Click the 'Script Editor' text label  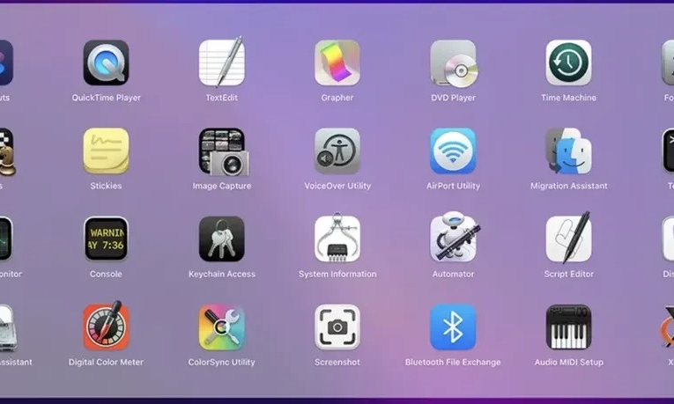[x=568, y=274]
